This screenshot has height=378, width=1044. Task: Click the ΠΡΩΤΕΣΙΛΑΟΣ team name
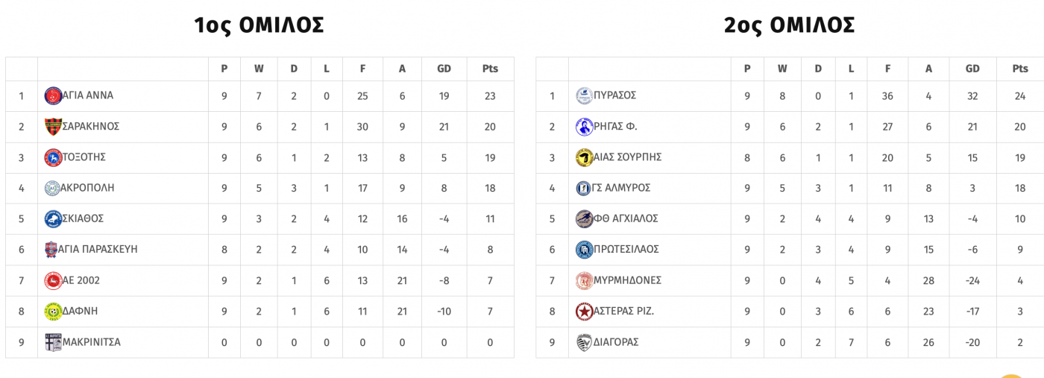[626, 249]
